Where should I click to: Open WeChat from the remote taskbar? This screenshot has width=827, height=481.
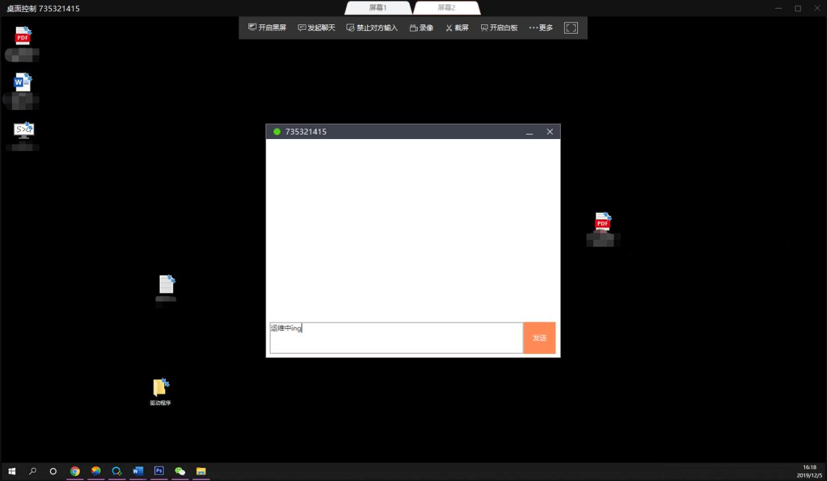pyautogui.click(x=180, y=471)
